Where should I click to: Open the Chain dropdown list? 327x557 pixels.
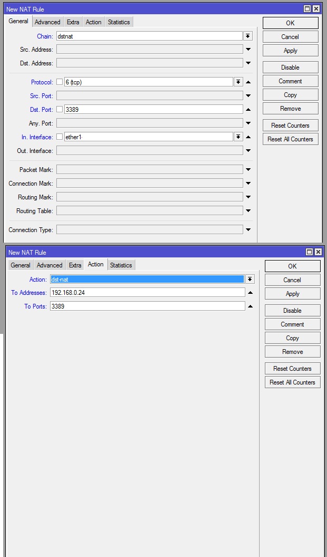(248, 36)
